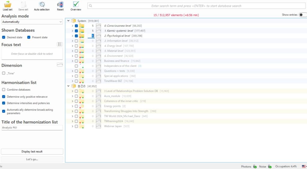The height and width of the screenshot is (169, 307).
Task: Uncheck Determine only positive relevance
Action: 4,97
